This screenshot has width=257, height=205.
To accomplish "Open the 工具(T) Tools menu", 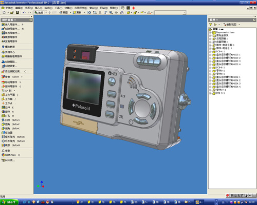I will point(59,8).
